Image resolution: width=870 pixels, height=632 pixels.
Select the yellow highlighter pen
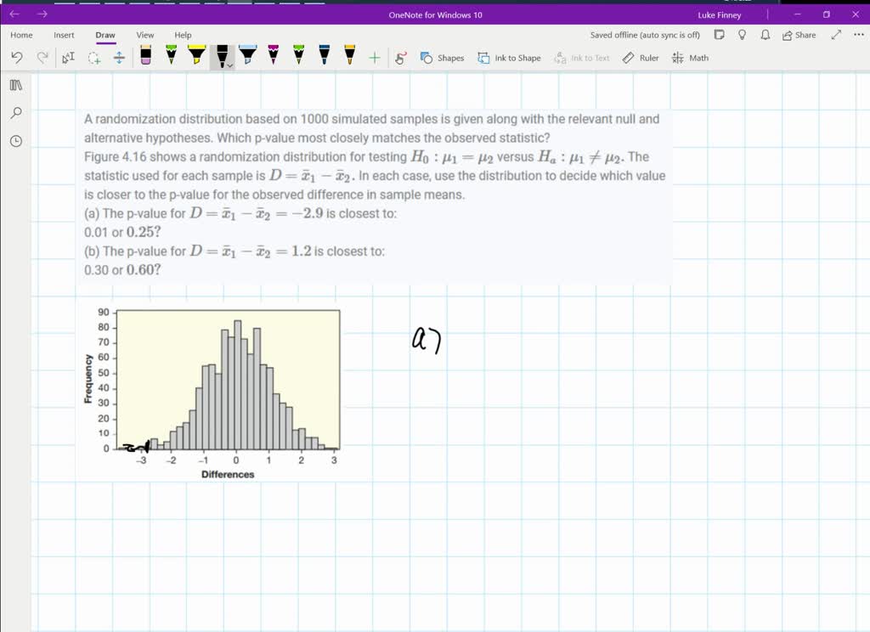195,57
